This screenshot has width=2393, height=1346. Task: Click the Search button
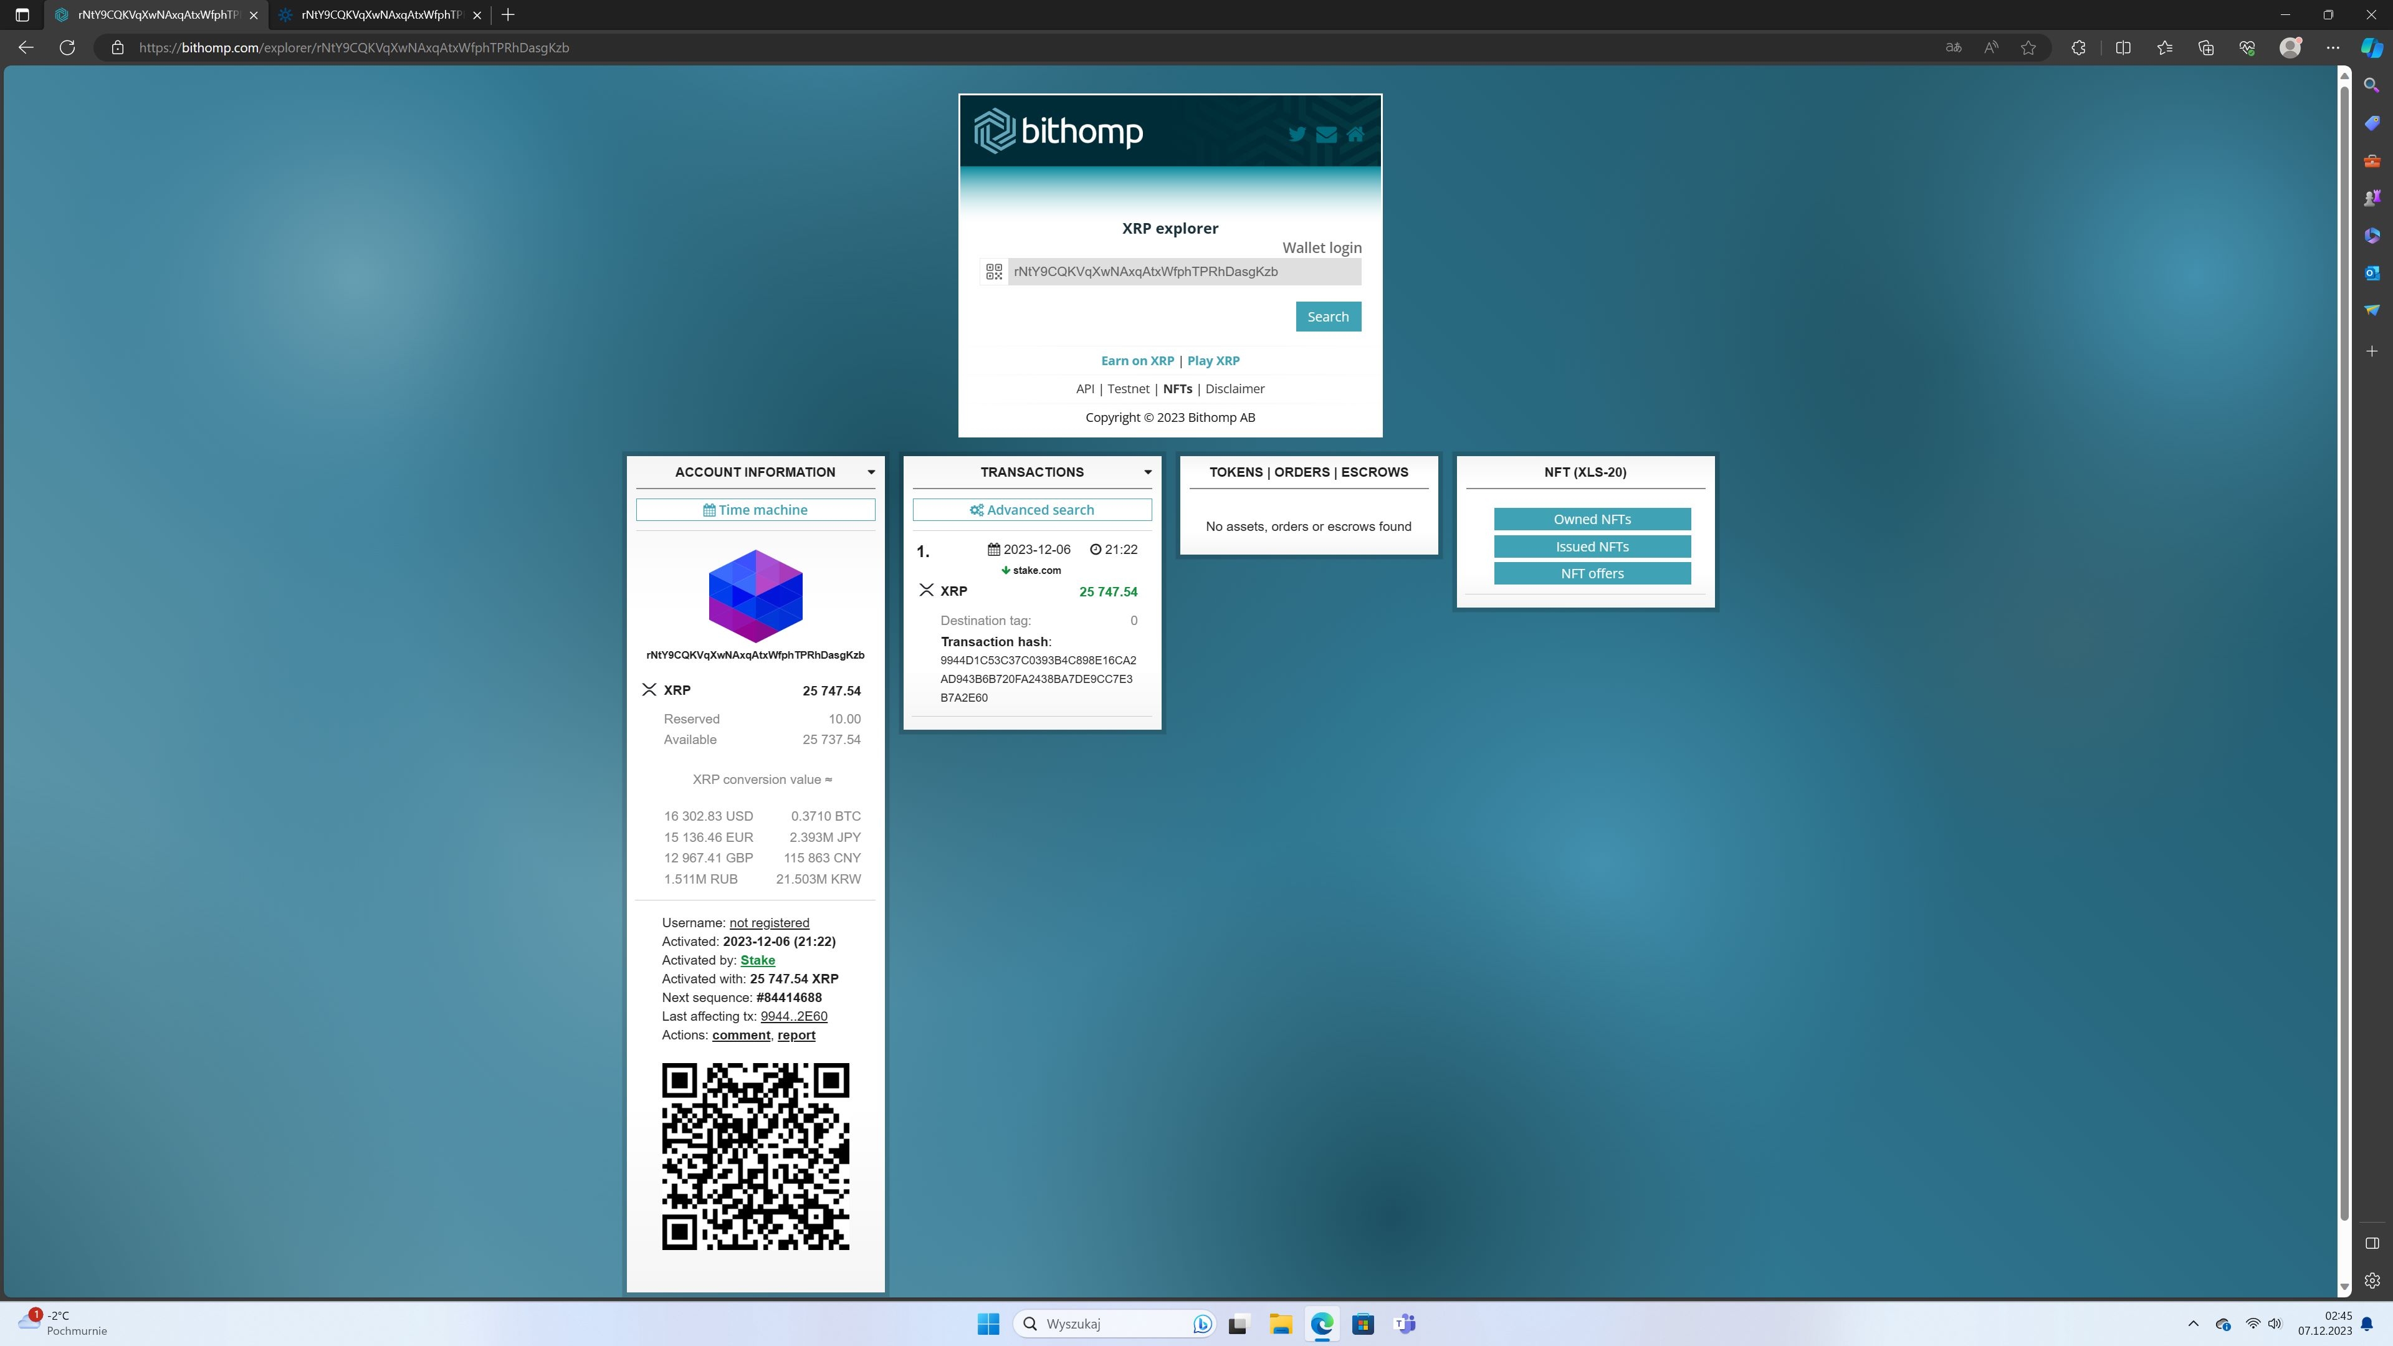pyautogui.click(x=1329, y=317)
